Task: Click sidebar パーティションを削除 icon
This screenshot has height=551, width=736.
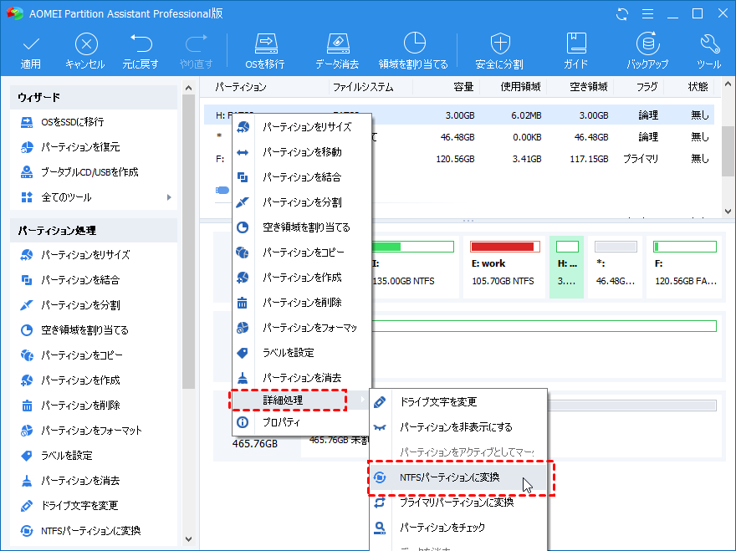Action: (27, 405)
